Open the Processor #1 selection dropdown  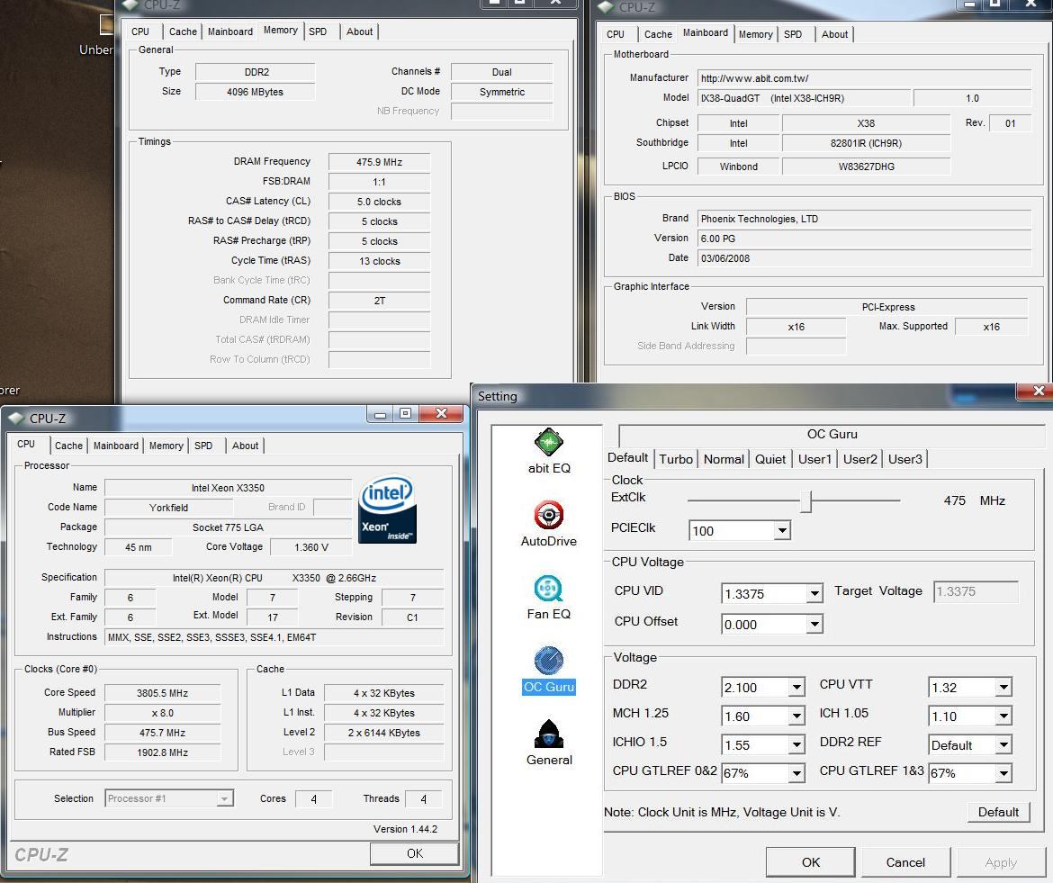click(x=224, y=798)
